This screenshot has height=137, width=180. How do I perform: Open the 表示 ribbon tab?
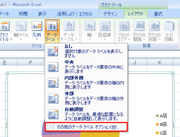point(42,14)
